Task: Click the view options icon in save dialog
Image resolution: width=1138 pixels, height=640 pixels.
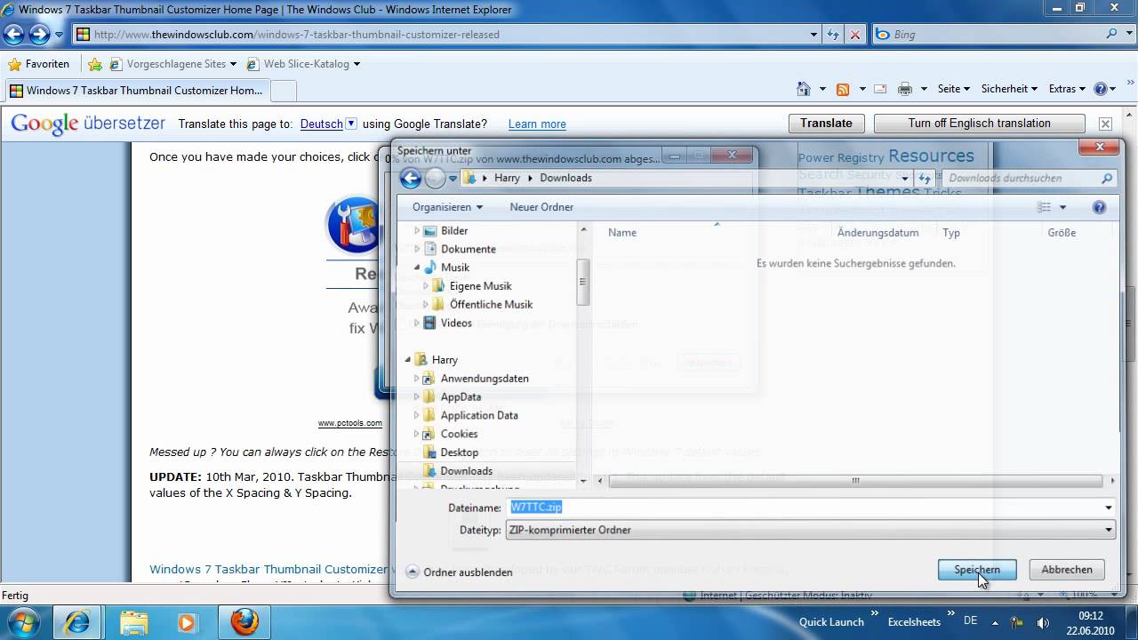Action: [x=1045, y=207]
